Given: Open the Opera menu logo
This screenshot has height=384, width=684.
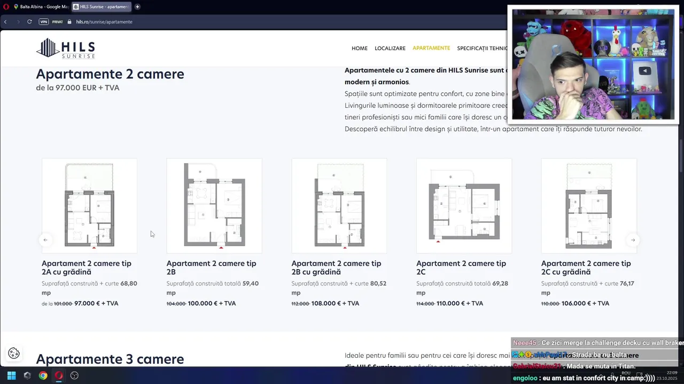Looking at the screenshot, I should pyautogui.click(x=6, y=7).
